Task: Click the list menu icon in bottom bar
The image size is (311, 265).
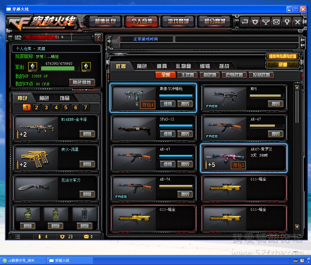Action: pos(18,236)
